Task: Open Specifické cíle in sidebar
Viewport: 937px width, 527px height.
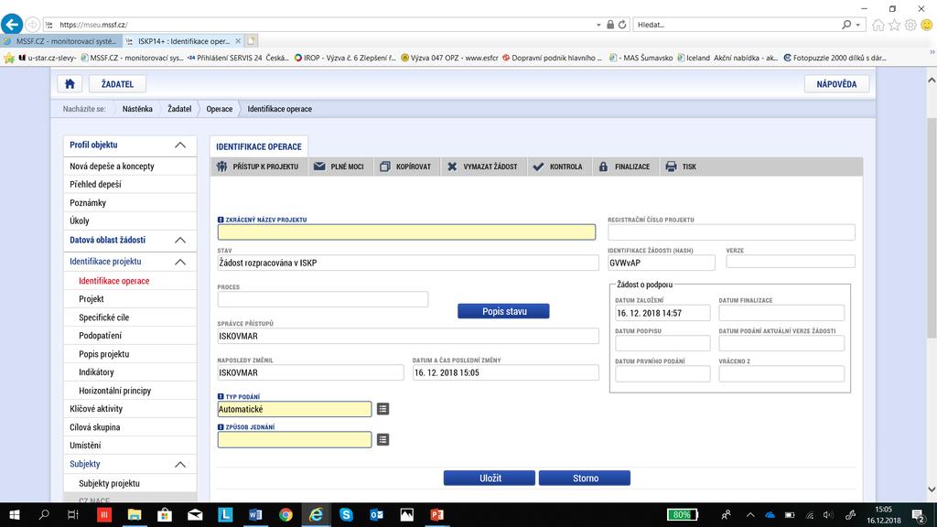Action: 130,317
